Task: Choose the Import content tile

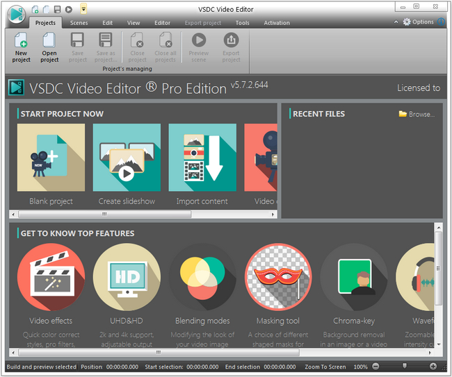Action: click(x=202, y=158)
